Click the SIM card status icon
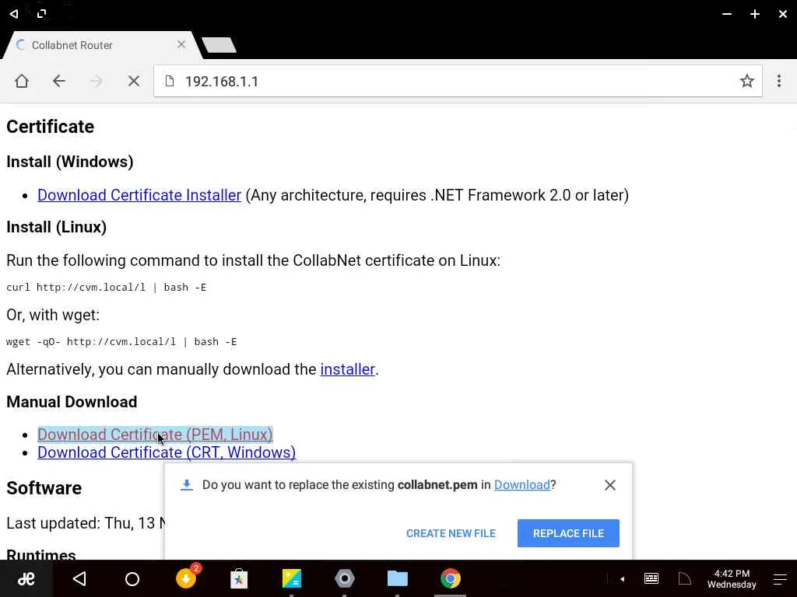Viewport: 797px width, 597px height. (x=685, y=578)
